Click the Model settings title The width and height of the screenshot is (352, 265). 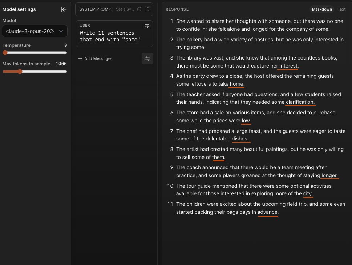(19, 9)
